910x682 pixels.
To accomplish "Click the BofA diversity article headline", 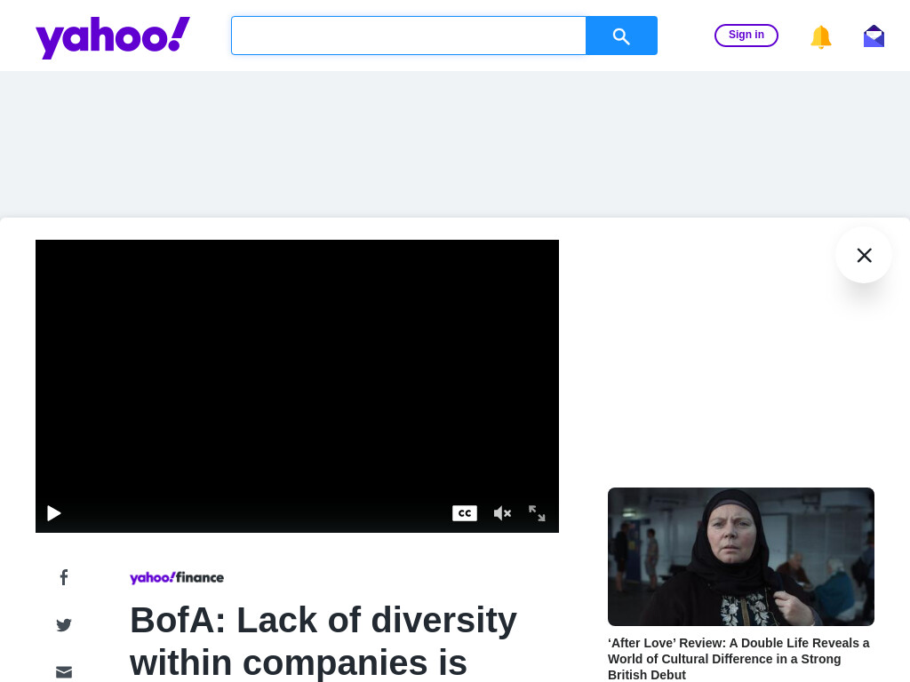I will 323,641.
